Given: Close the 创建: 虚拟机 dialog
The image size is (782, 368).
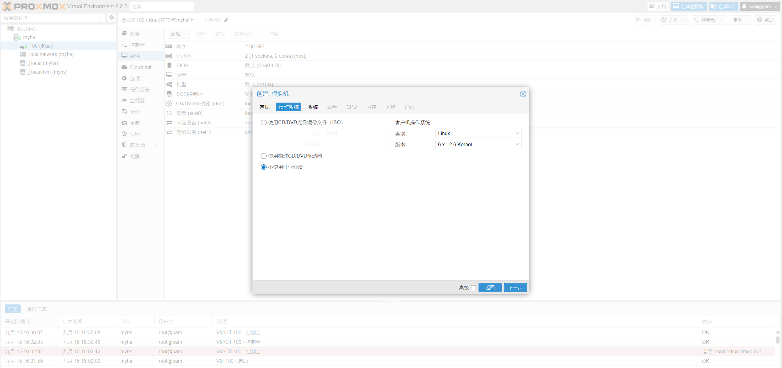Looking at the screenshot, I should (523, 94).
